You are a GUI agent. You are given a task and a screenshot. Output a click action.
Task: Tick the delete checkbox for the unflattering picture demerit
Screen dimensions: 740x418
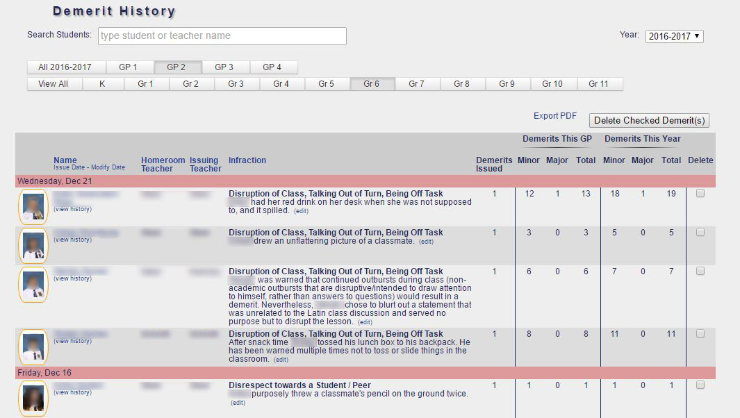(x=700, y=233)
